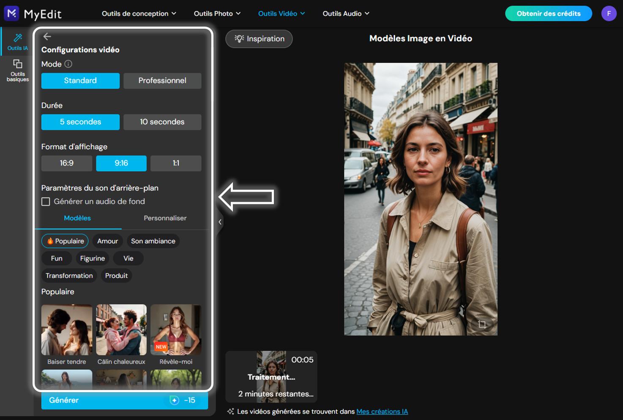Select the Baiser tendre template thumbnail
623x420 pixels.
click(x=66, y=330)
